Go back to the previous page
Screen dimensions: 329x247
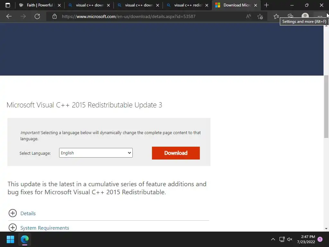9,16
